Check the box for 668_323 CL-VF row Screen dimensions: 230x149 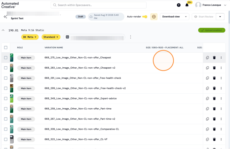[6, 139]
